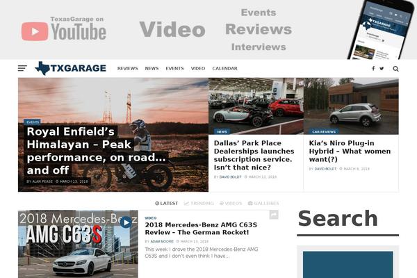Click the News category tag
417x278 pixels.
222,131
